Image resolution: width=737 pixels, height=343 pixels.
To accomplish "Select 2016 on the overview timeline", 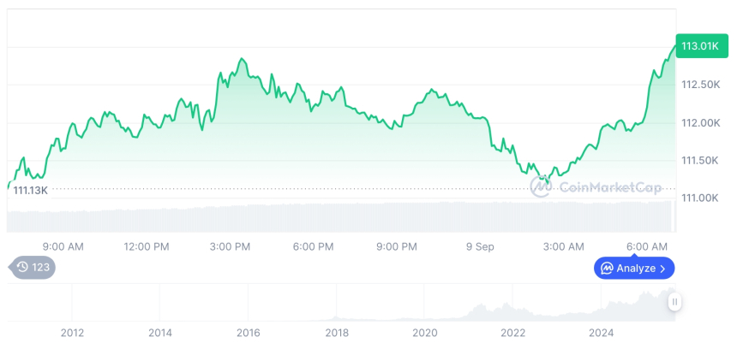I will 249,333.
